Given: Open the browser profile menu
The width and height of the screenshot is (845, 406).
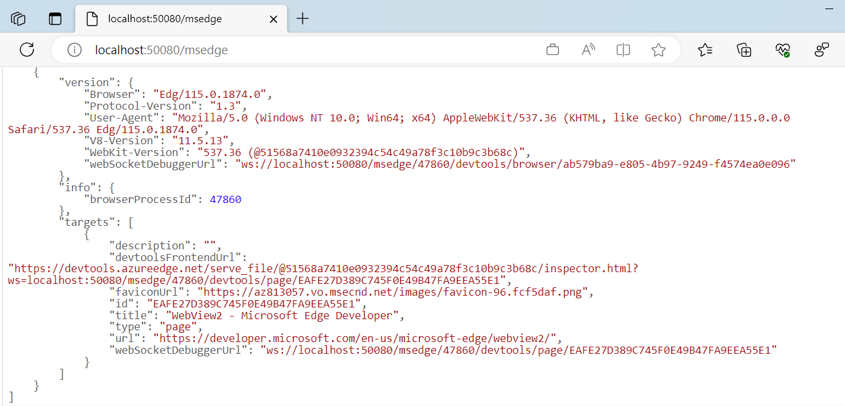Looking at the screenshot, I should [821, 50].
